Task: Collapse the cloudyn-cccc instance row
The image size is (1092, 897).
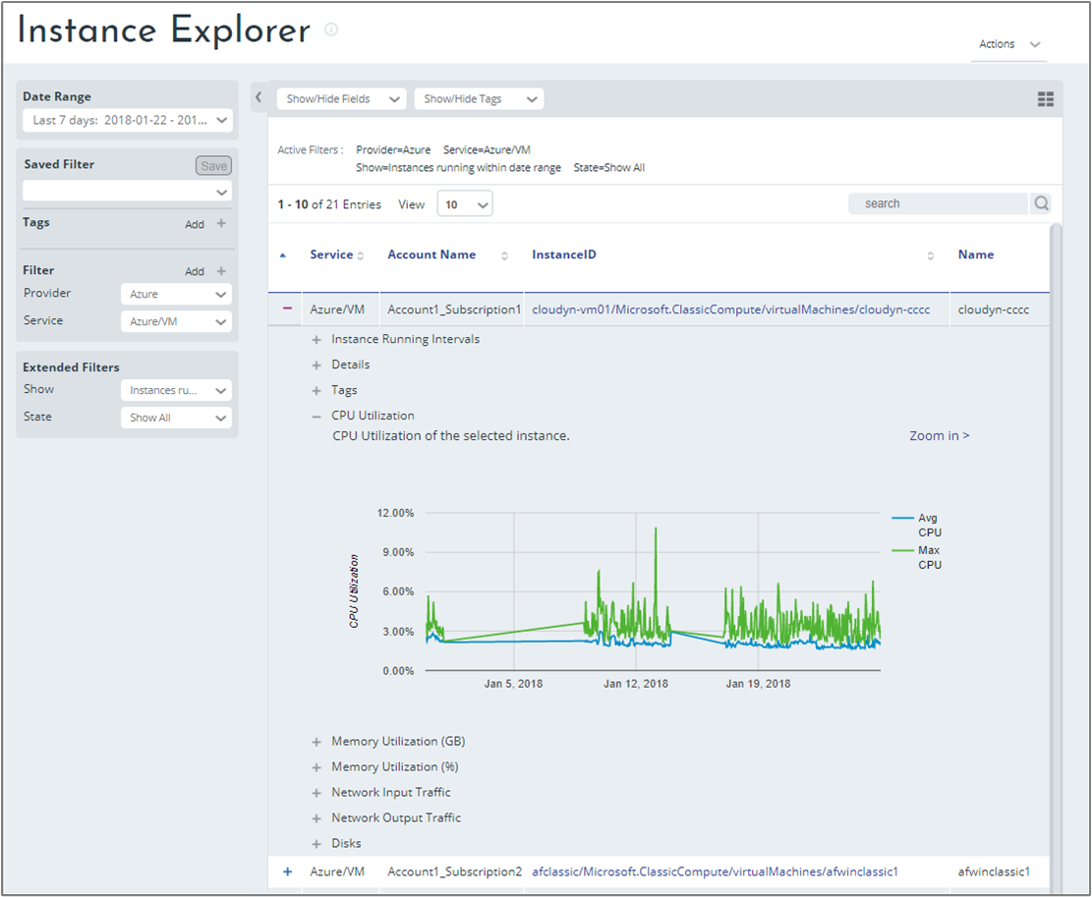Action: tap(287, 308)
